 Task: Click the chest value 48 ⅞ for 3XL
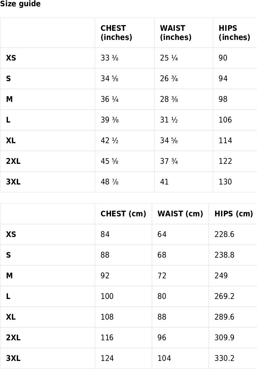click(110, 182)
